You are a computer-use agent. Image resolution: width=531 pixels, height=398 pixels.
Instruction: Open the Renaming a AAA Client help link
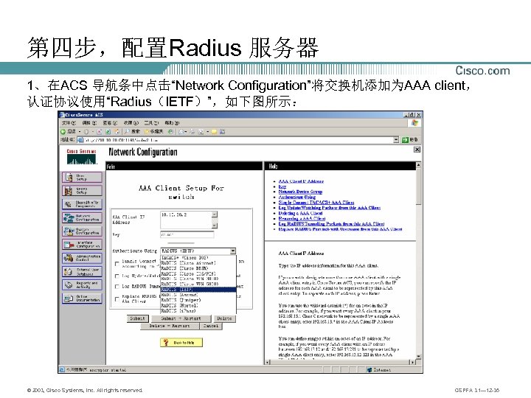302,219
